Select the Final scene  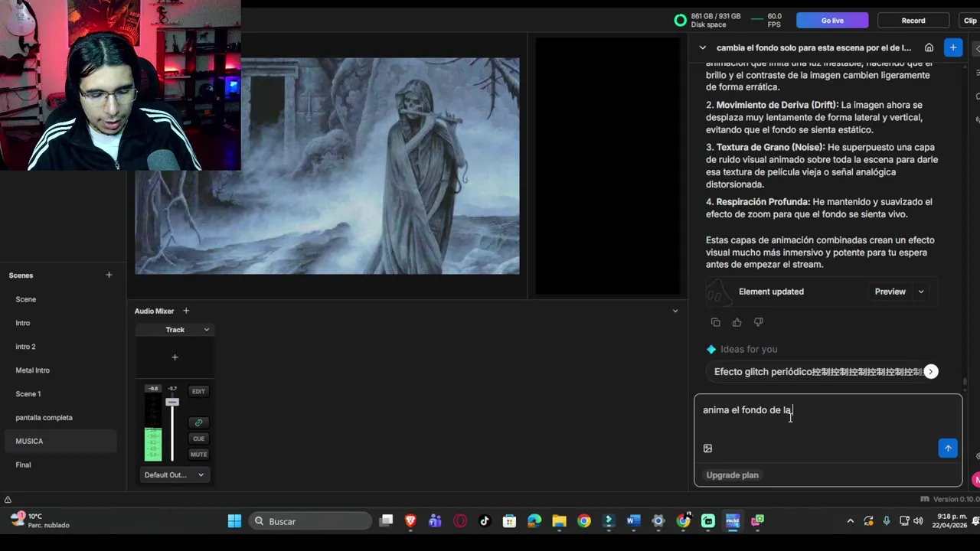coord(60,465)
